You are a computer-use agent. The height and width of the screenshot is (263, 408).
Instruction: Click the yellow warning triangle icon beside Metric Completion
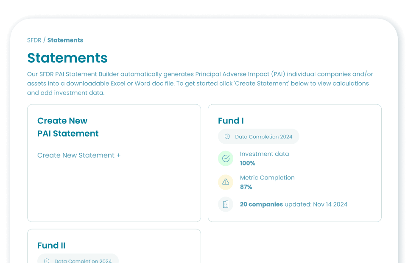tap(226, 182)
